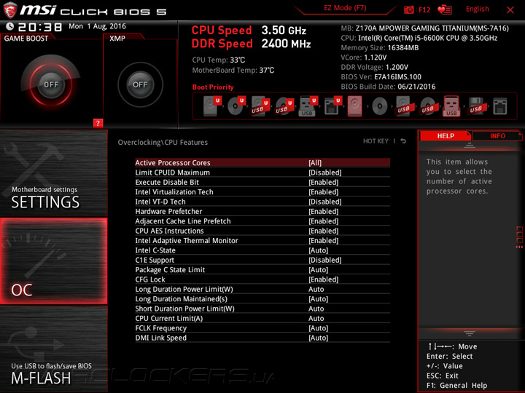Select the UEFI USB CD/DVD boot icon
The width and height of the screenshot is (525, 393).
point(284,106)
